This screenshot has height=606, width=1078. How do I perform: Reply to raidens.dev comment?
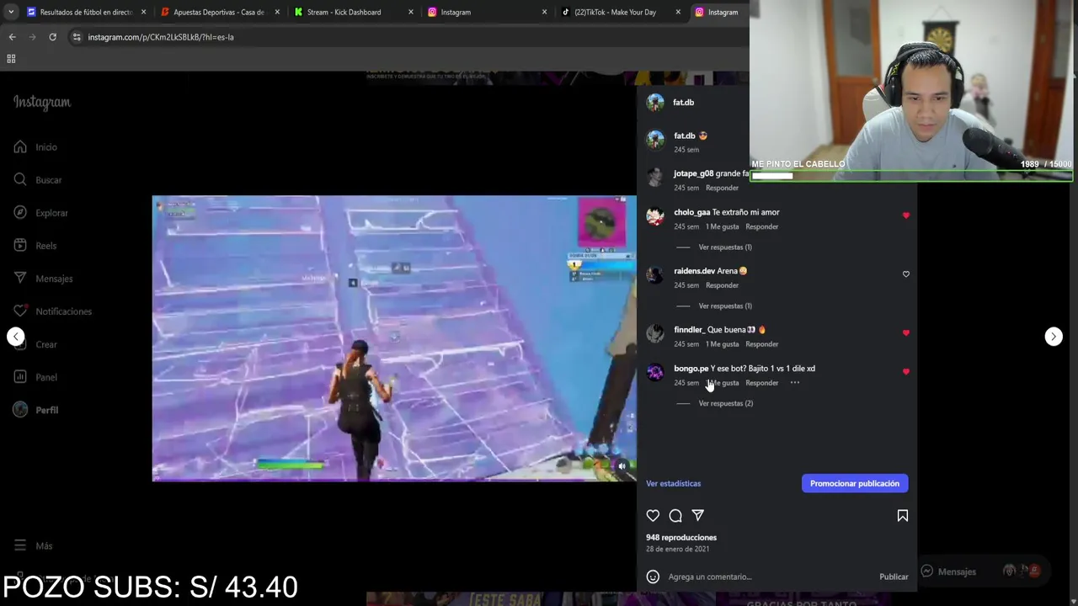tap(722, 285)
